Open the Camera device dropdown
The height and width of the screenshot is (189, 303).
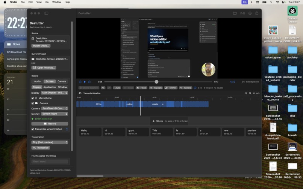(55, 109)
